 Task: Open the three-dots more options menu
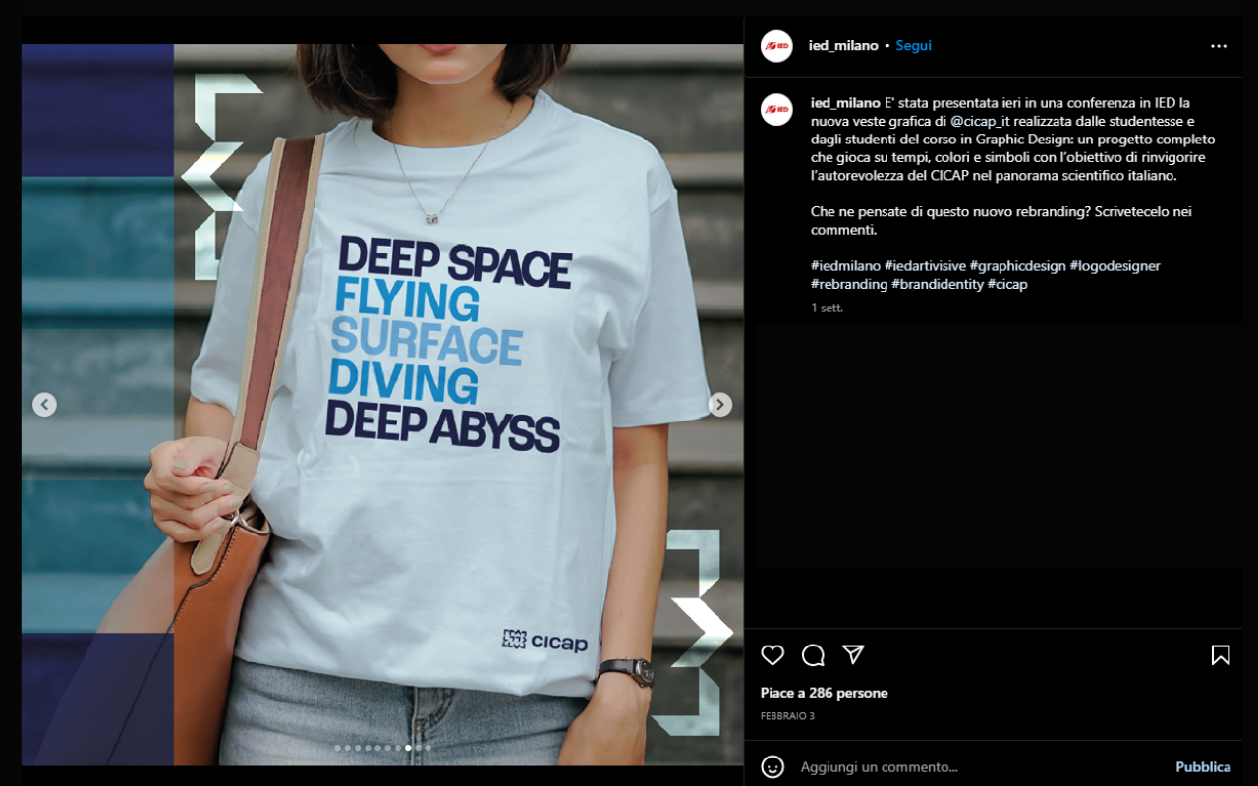coord(1219,46)
